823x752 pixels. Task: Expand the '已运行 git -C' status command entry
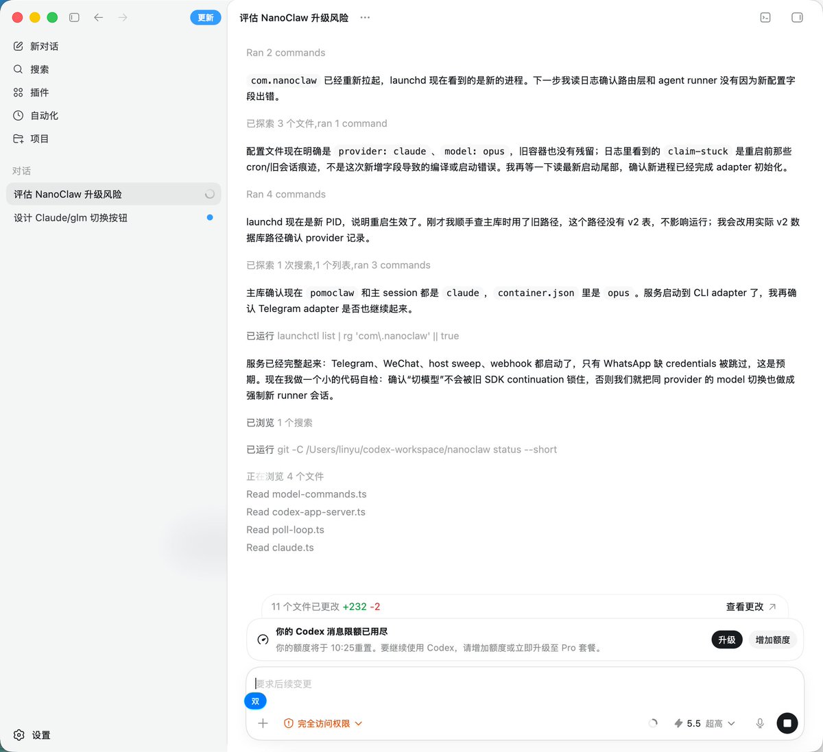point(401,450)
